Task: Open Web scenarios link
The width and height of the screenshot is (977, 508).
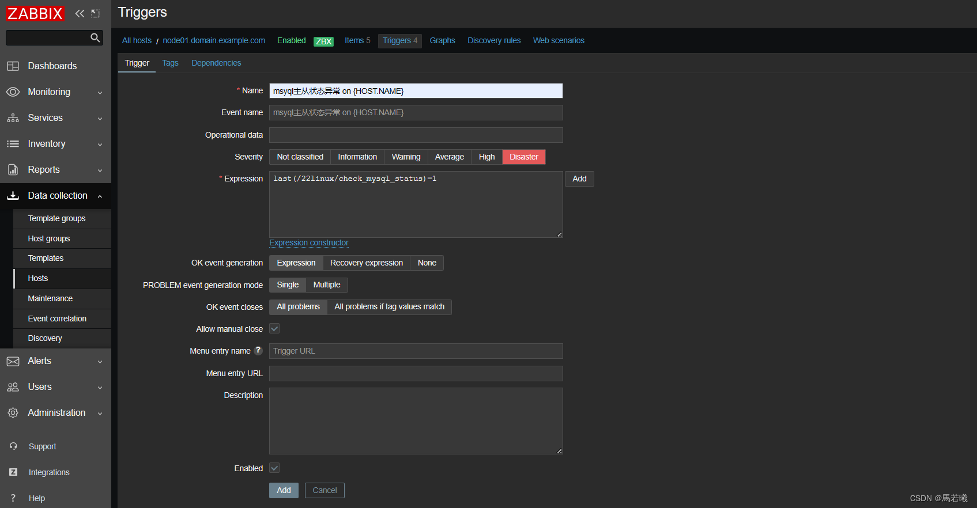Action: pos(559,40)
